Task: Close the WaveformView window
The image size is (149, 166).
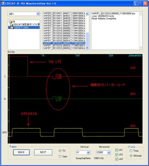Action: tap(146, 4)
